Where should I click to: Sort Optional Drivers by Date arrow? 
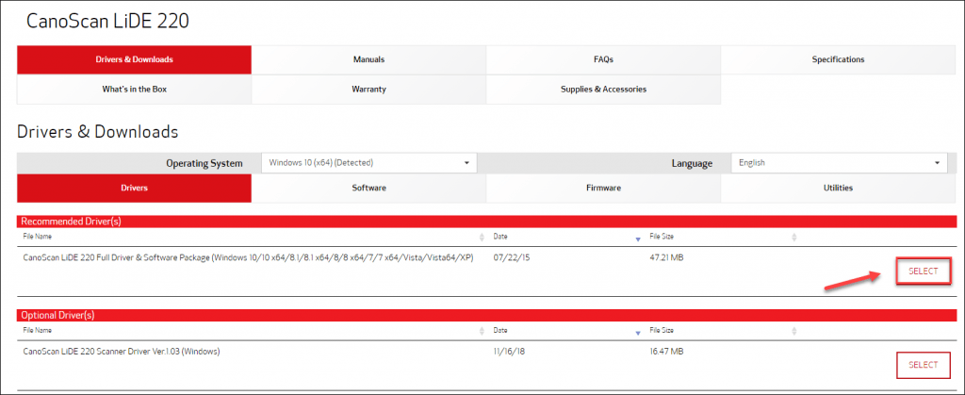click(x=638, y=332)
